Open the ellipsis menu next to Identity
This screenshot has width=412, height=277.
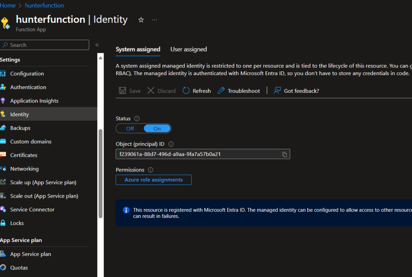155,20
